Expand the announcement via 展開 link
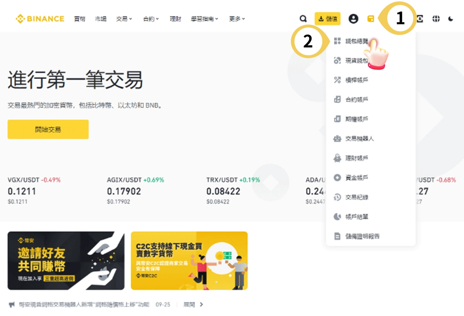 pos(189,305)
